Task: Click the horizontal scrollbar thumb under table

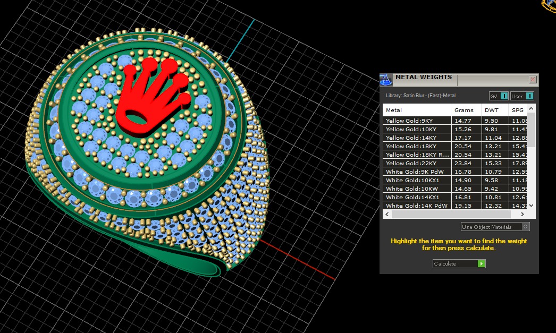Action: tap(451, 214)
